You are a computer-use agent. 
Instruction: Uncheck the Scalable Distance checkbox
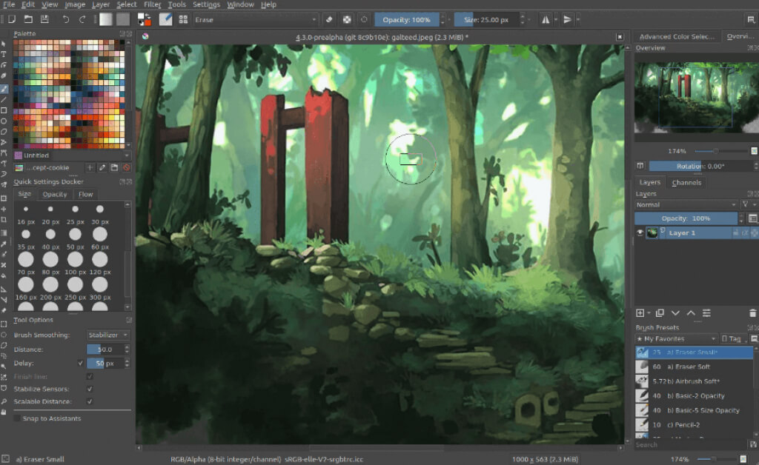tap(90, 401)
